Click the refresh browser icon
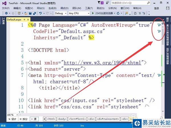 (x=118, y=13)
